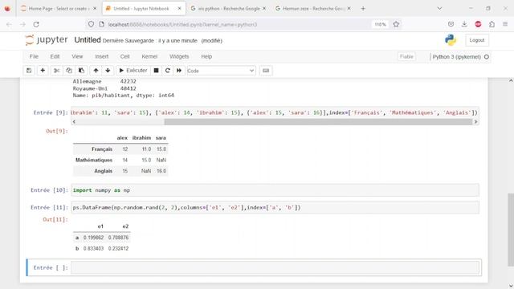The width and height of the screenshot is (514, 289).
Task: Click the ps.DataFrame np.random.rand cell
Action: pos(275,207)
